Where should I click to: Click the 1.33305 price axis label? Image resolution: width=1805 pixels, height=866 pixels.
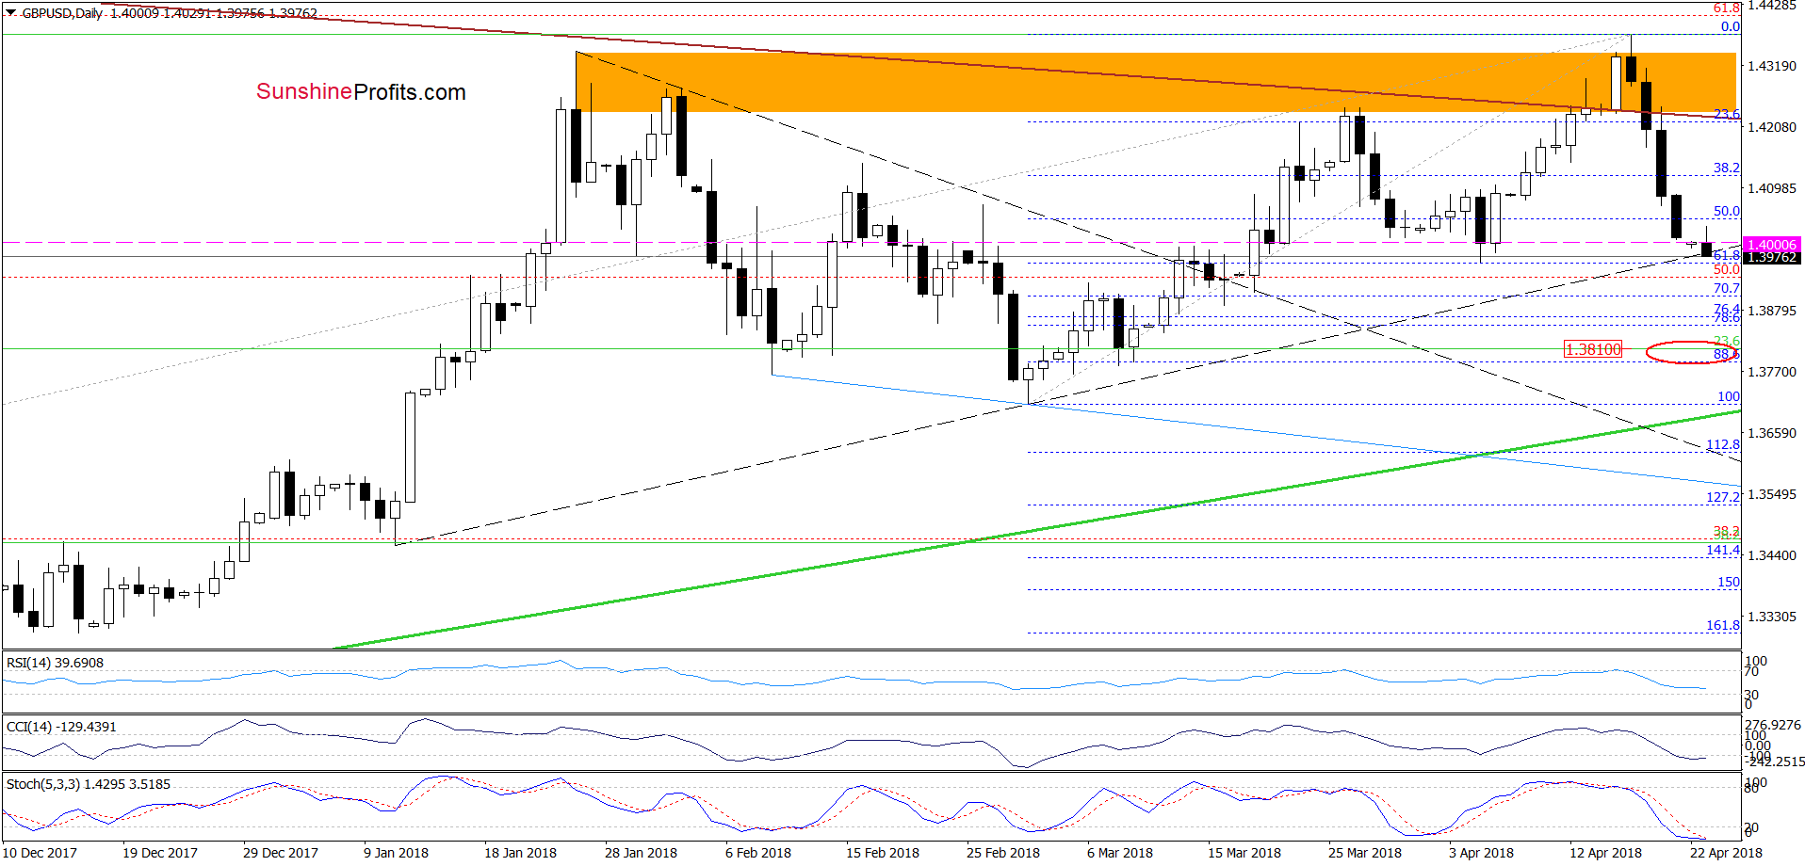click(1772, 617)
